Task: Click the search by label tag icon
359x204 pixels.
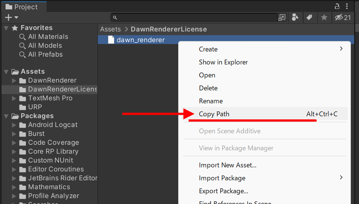Action: click(309, 17)
